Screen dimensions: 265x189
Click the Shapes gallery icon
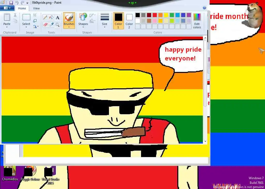(x=83, y=17)
